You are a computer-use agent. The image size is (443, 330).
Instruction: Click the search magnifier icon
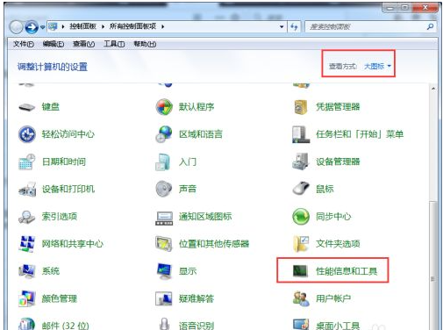[x=430, y=27]
